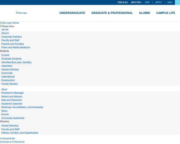The width and height of the screenshot is (180, 144).
Task: Expand the Info for section link
Action: point(5,30)
